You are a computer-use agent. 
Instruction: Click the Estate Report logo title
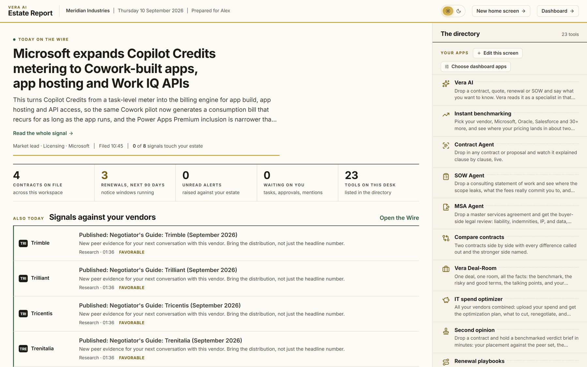[30, 13]
